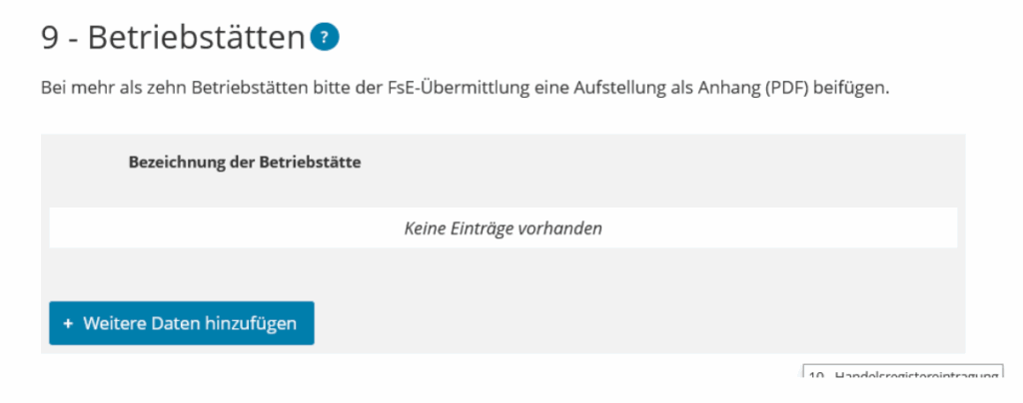
Task: Select the Keine Einträge vorhanden empty row
Action: 503,228
